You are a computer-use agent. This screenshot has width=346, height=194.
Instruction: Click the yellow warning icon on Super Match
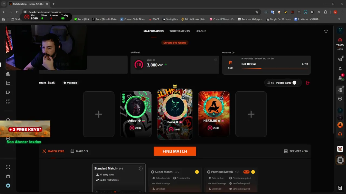tap(197, 172)
